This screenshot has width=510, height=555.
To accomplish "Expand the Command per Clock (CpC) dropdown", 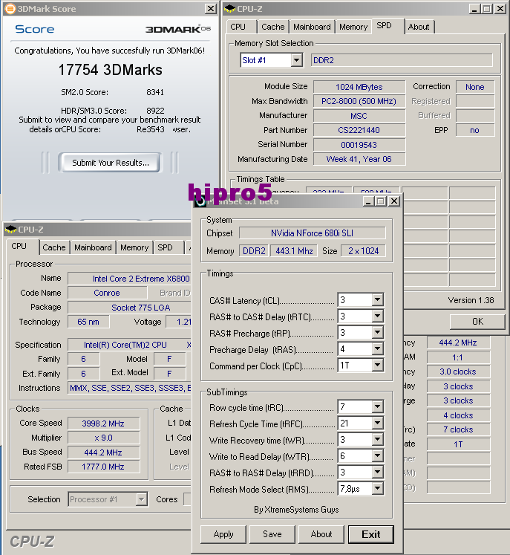I will (x=377, y=366).
